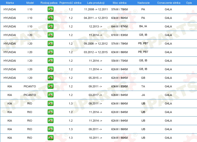Click the fuel icon in the Picanto TA row

pyautogui.click(x=50, y=86)
